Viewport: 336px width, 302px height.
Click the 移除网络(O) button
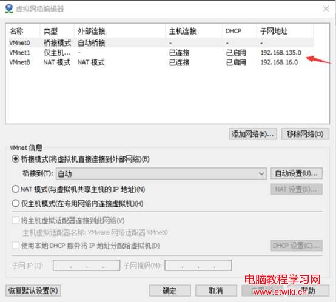pos(305,134)
